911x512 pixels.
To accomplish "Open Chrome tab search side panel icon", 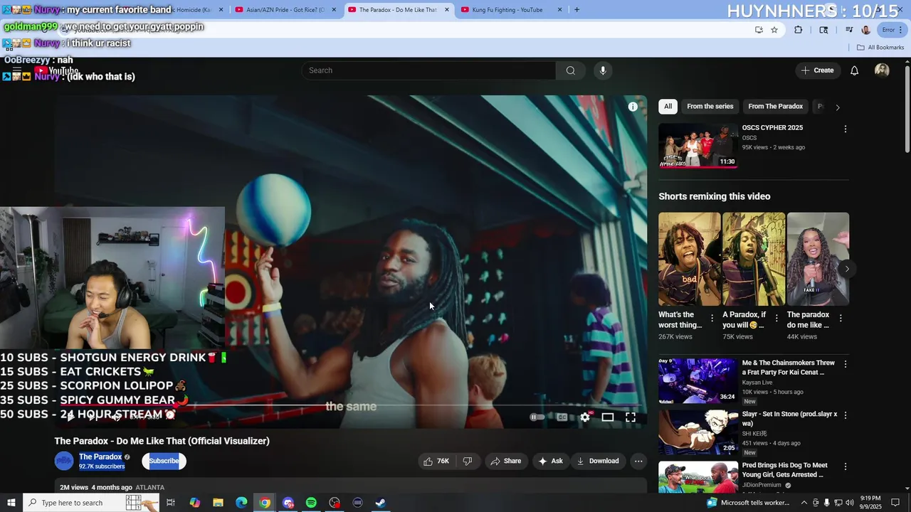I will [823, 30].
